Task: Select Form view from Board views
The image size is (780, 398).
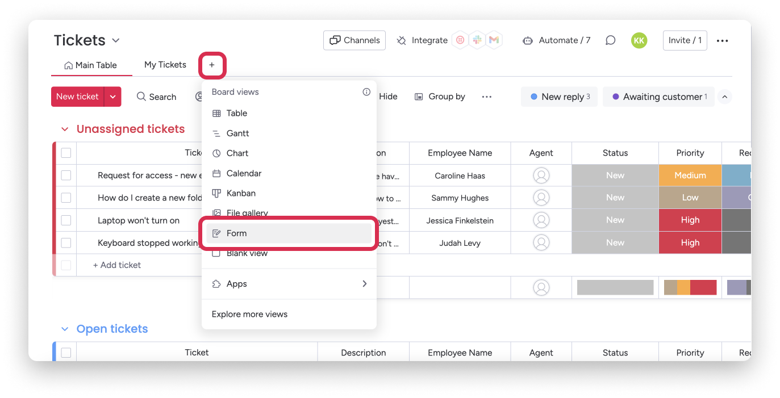Action: (x=289, y=233)
